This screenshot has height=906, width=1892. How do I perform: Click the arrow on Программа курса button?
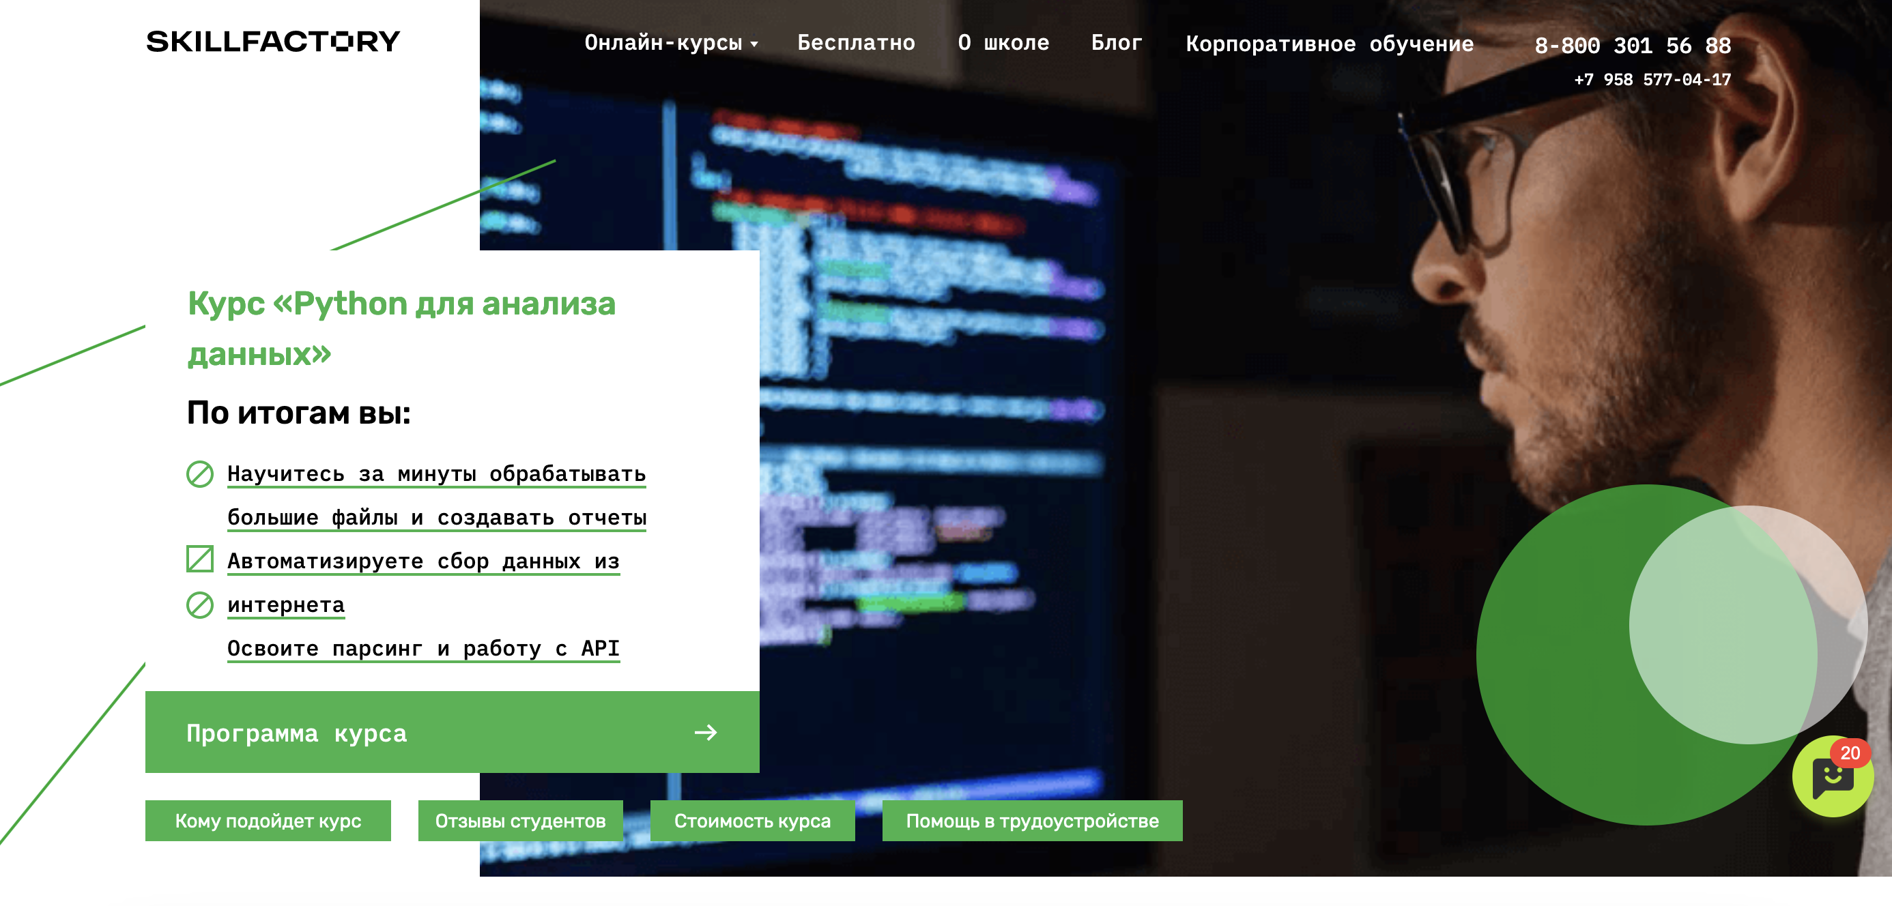[706, 732]
